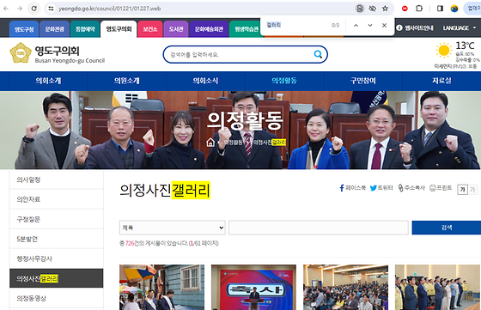Open the red extension icon
481x310 pixels.
pyautogui.click(x=405, y=9)
